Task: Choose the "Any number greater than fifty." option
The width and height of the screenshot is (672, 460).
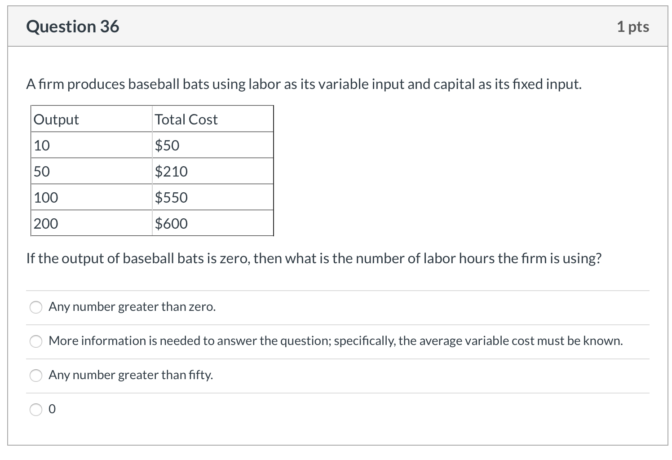Action: 36,375
